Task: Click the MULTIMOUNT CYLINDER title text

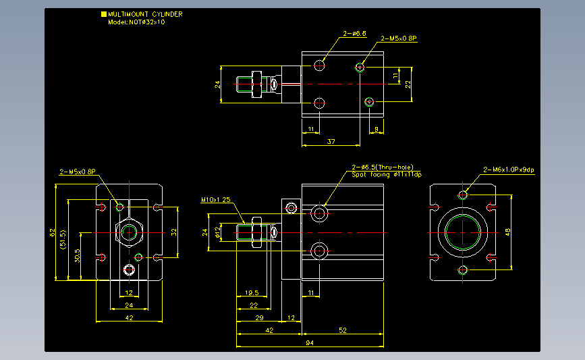Action: [x=145, y=14]
